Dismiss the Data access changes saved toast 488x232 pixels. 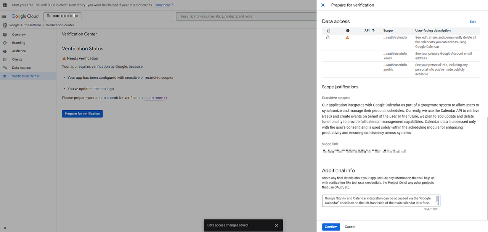(277, 226)
